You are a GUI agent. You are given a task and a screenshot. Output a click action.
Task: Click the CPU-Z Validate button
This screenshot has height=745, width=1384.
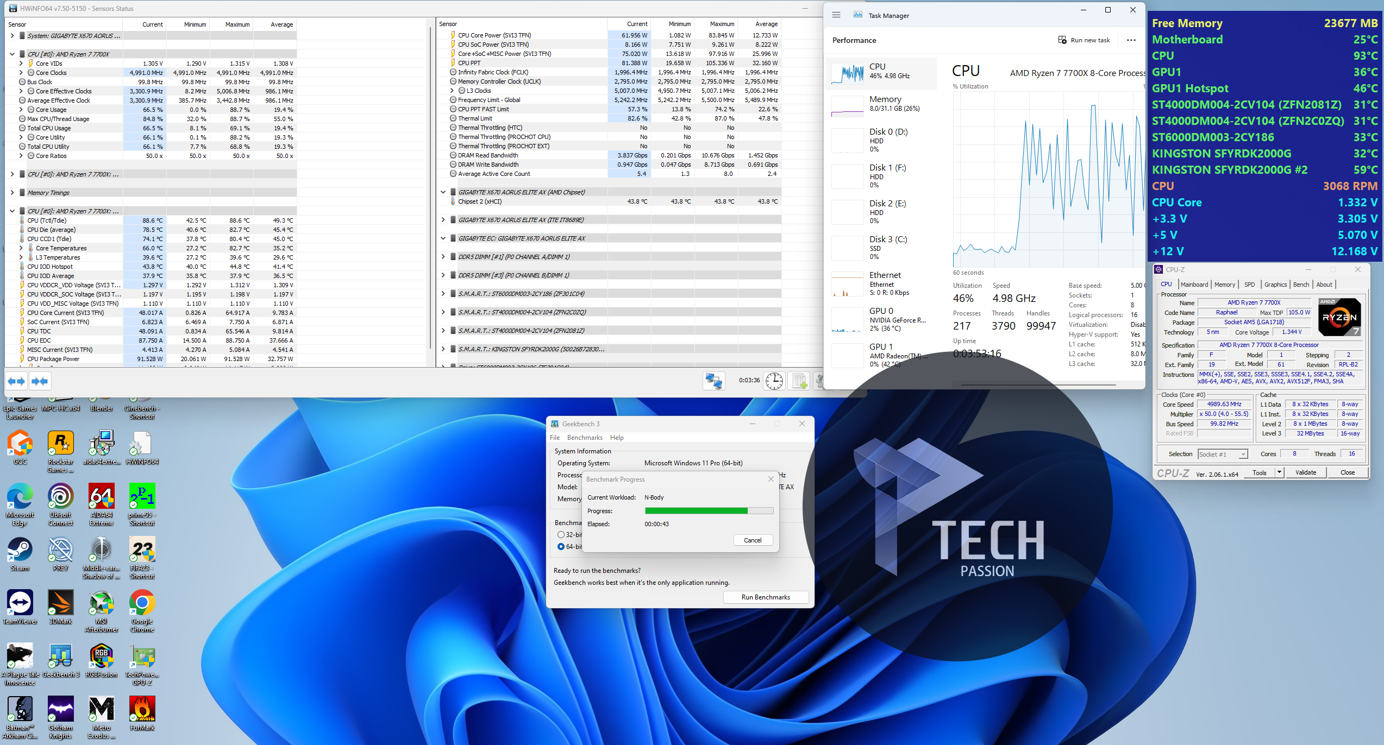click(1306, 472)
